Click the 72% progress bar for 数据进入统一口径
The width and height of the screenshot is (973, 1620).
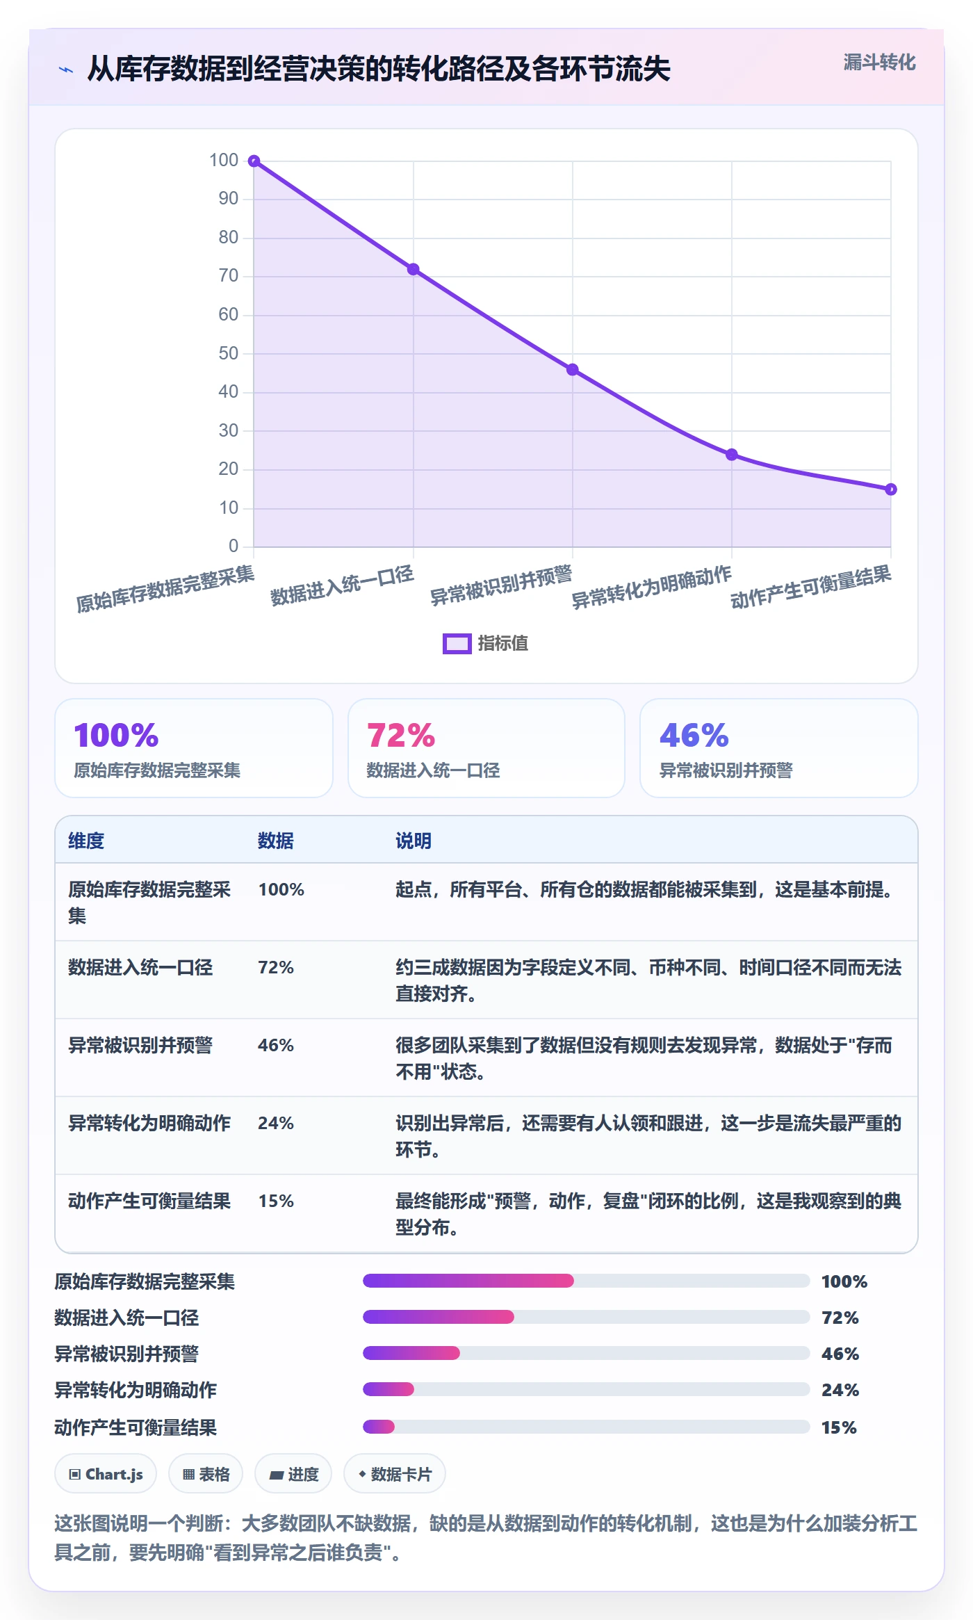click(587, 1317)
